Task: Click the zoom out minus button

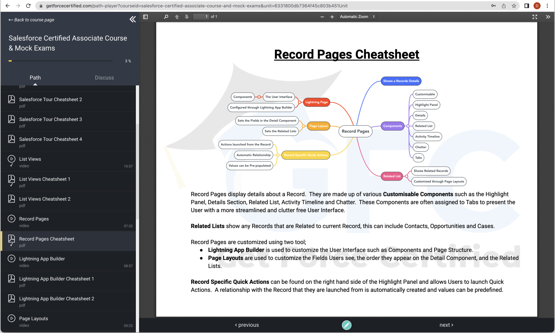Action: point(322,17)
